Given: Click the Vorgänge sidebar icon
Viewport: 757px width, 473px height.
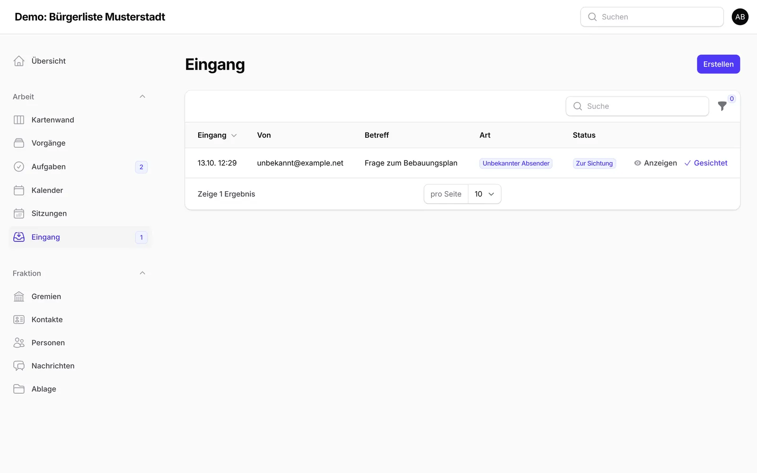Looking at the screenshot, I should (x=19, y=143).
